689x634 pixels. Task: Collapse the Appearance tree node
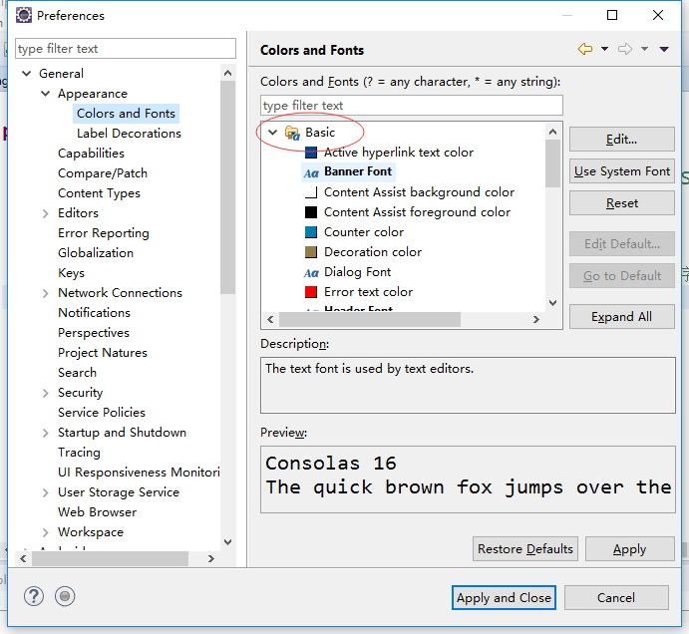(46, 94)
